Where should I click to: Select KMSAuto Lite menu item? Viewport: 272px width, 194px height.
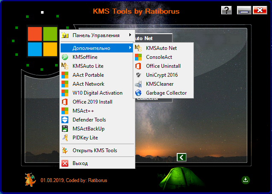[x=88, y=66]
